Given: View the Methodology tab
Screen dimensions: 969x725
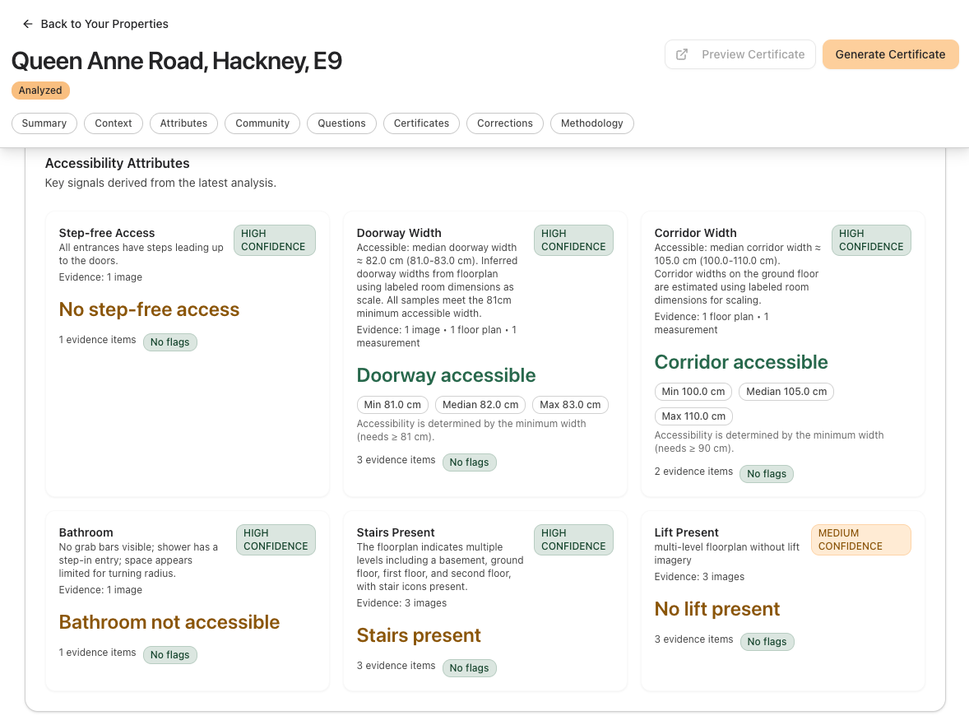Looking at the screenshot, I should click(x=591, y=123).
